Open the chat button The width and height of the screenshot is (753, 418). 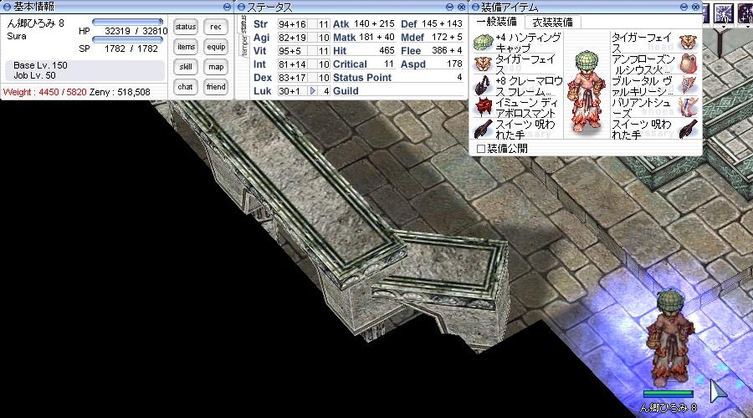coord(186,87)
